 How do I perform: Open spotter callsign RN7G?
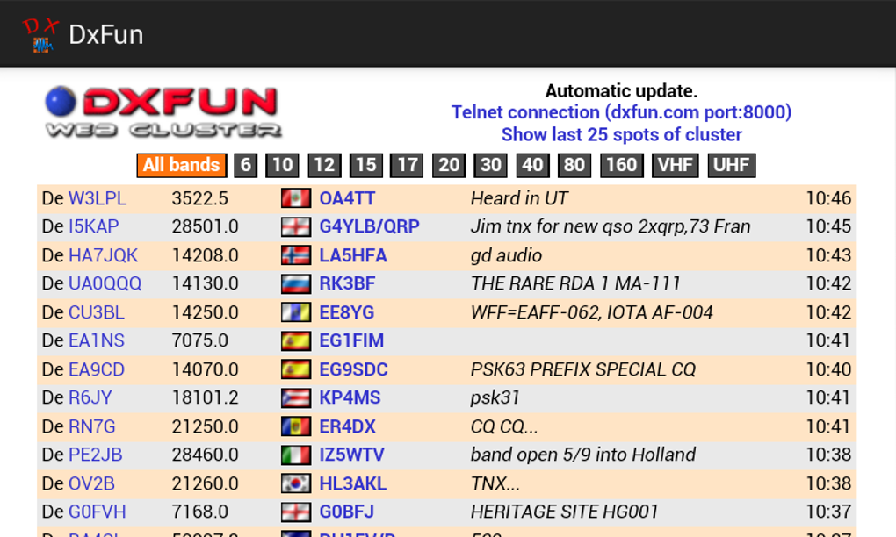[x=91, y=426]
